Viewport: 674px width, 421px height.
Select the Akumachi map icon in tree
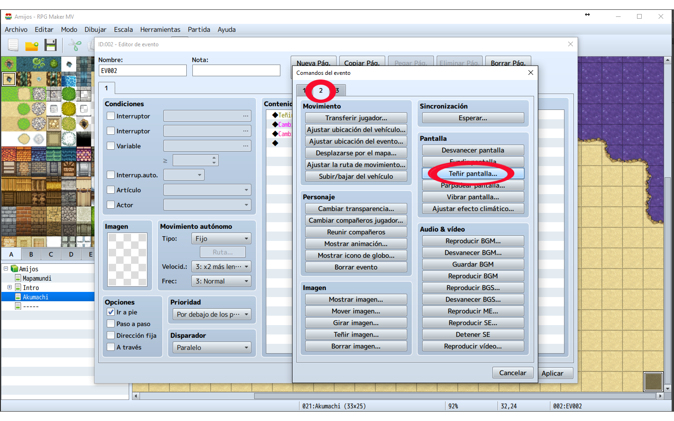pyautogui.click(x=18, y=297)
